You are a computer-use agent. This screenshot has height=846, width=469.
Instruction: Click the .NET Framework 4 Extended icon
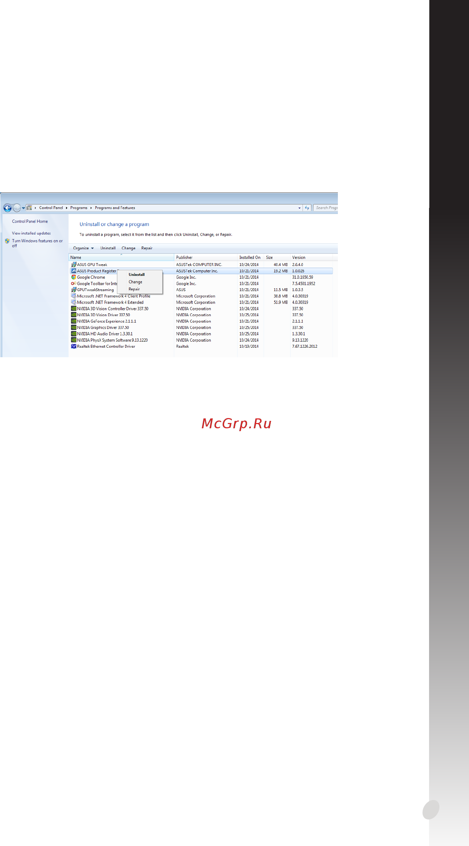coord(74,302)
